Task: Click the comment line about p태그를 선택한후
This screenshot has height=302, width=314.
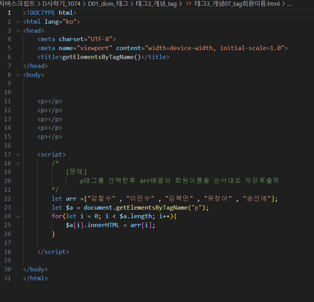Action: click(x=179, y=181)
